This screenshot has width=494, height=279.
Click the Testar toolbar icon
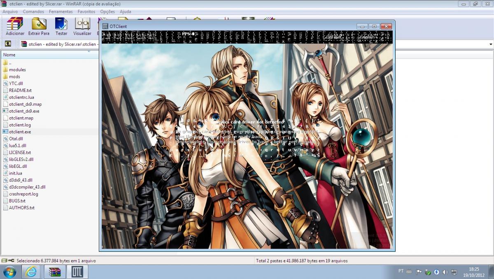pos(61,27)
